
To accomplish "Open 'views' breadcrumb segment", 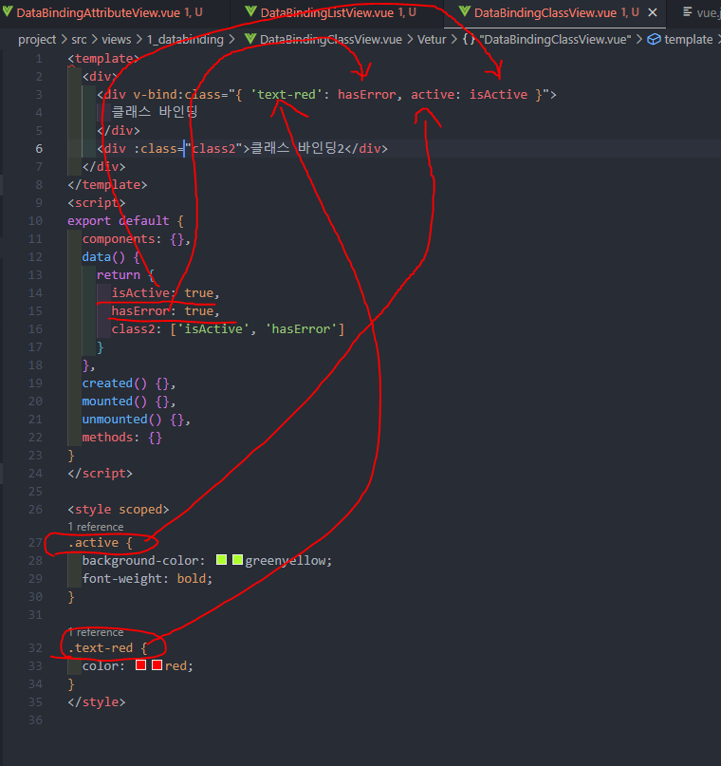I will [x=116, y=40].
